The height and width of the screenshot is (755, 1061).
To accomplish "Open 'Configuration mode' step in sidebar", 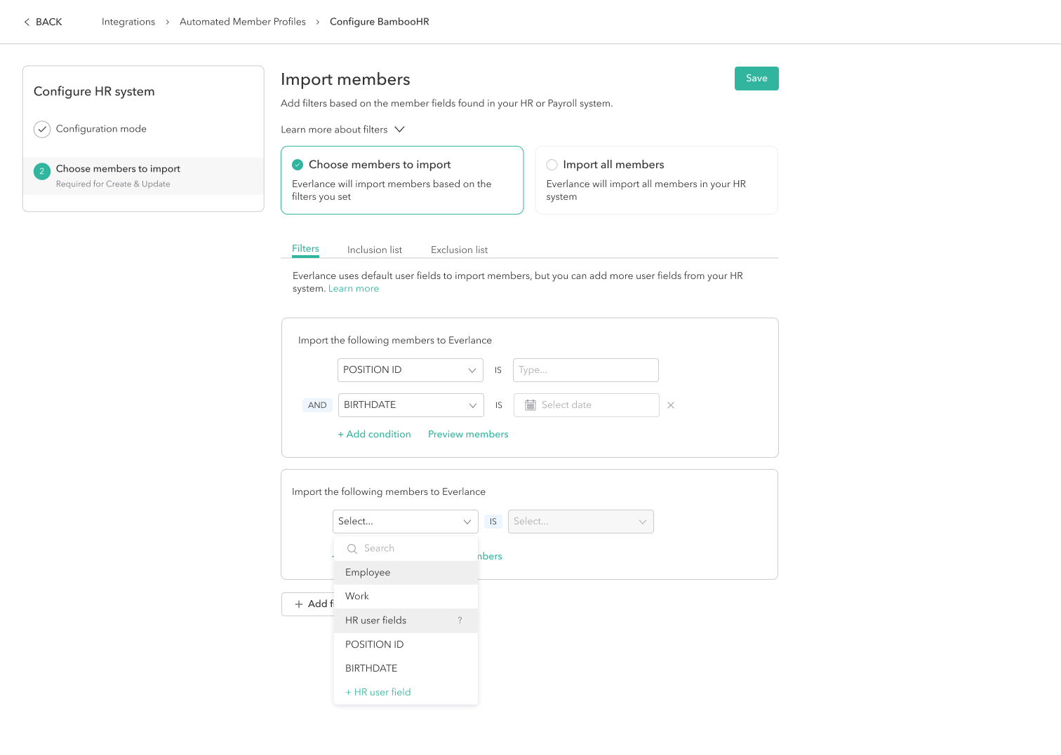I will (101, 129).
